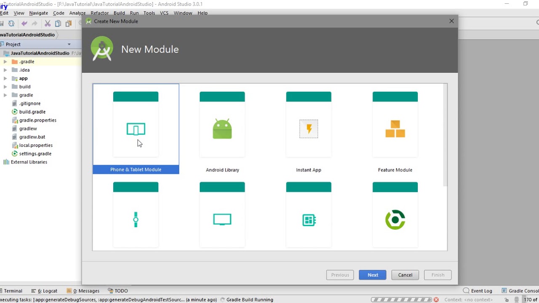The height and width of the screenshot is (303, 539).
Task: Click the Synchronize icon in the main toolbar
Action: pos(11,24)
